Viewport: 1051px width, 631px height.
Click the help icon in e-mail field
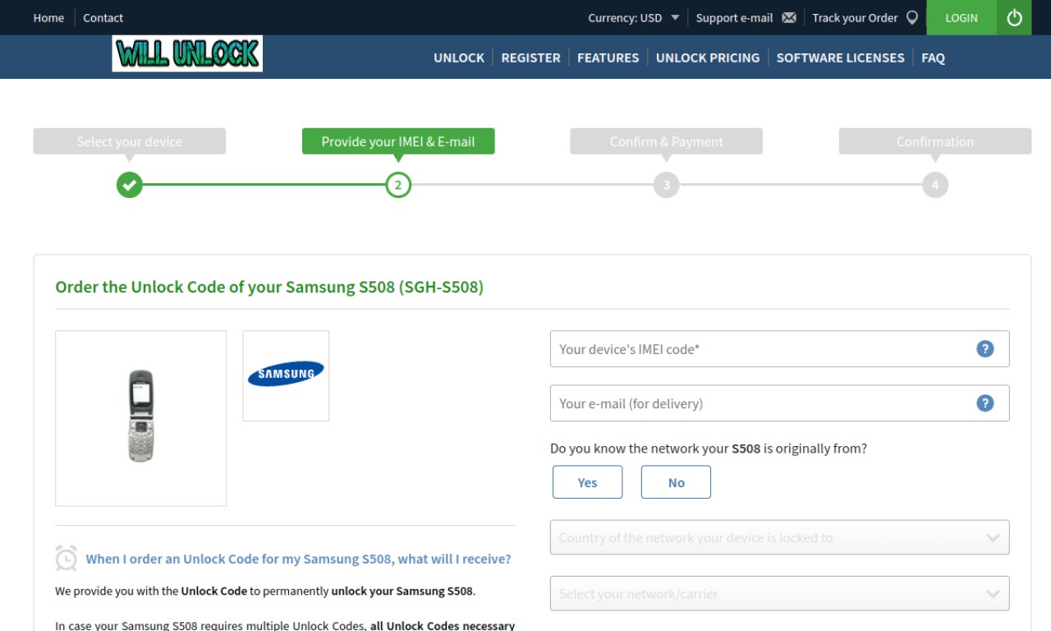[985, 403]
